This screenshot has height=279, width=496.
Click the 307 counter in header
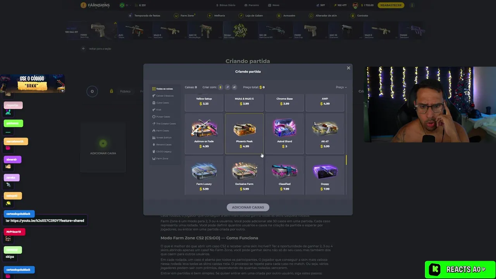point(321,5)
